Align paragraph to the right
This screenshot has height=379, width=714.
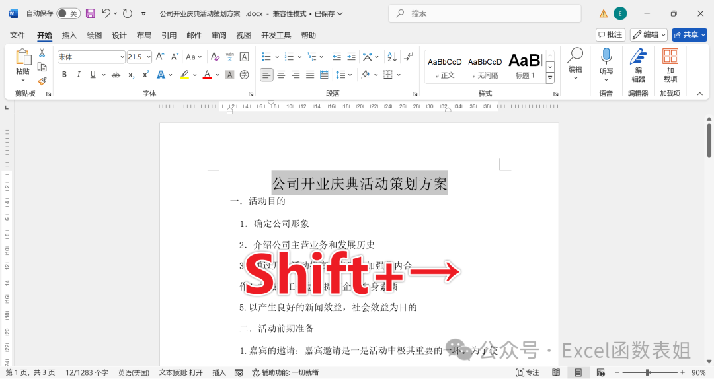[296, 75]
